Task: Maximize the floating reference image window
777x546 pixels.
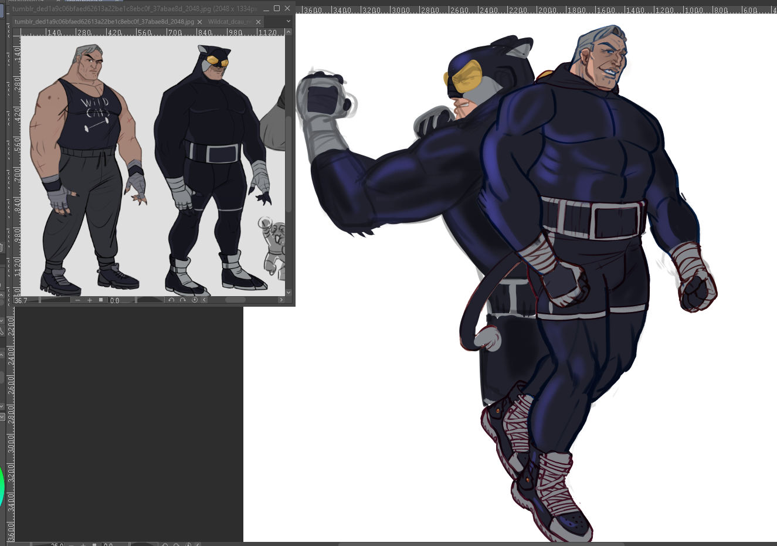Action: pyautogui.click(x=277, y=8)
